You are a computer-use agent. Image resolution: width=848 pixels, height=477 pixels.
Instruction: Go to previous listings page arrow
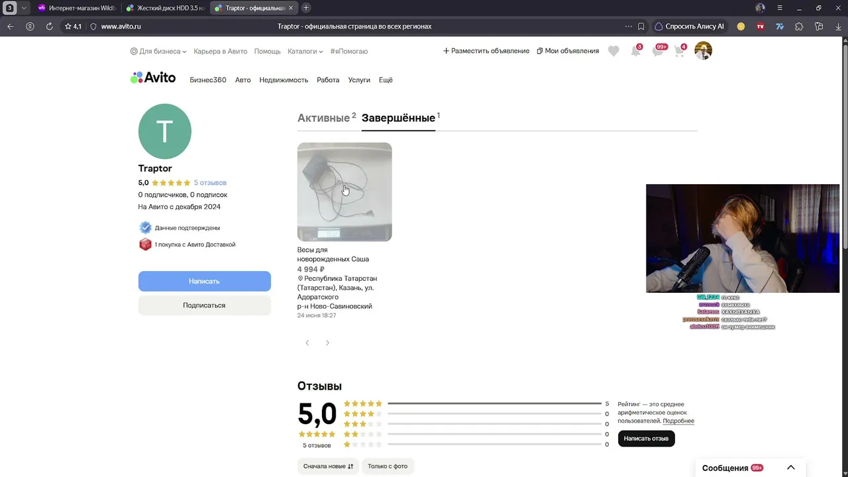[x=307, y=343]
